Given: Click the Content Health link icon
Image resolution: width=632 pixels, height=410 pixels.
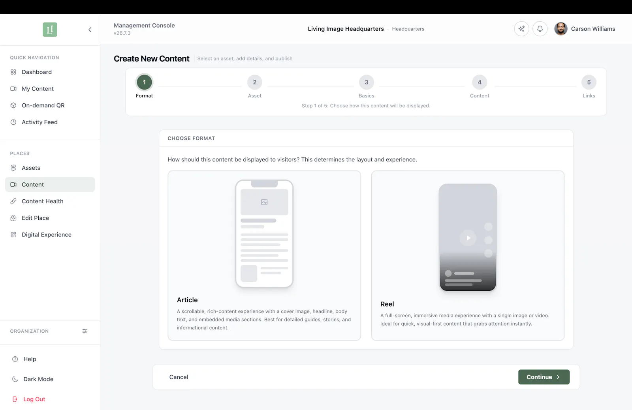Looking at the screenshot, I should 13,201.
